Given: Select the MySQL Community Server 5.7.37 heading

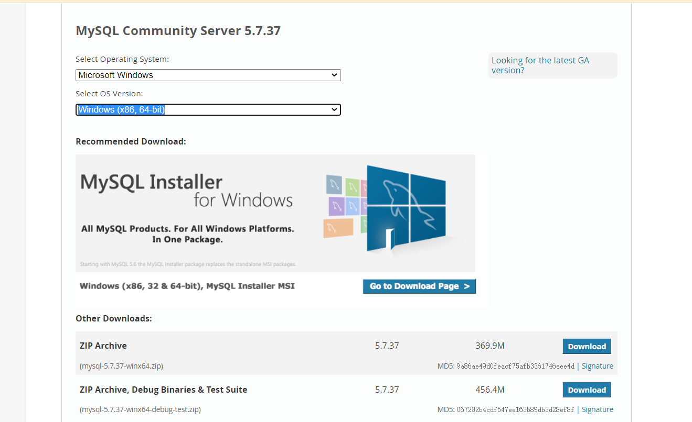Looking at the screenshot, I should click(x=178, y=31).
